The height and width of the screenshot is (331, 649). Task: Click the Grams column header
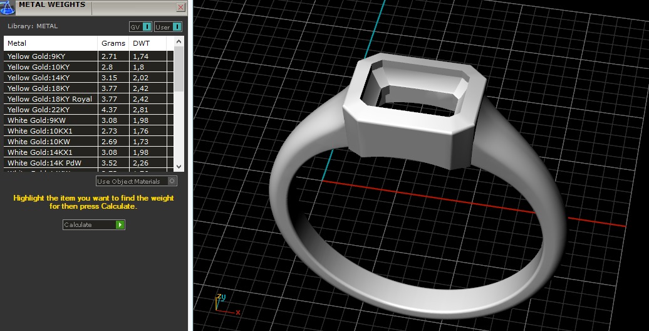[x=113, y=43]
